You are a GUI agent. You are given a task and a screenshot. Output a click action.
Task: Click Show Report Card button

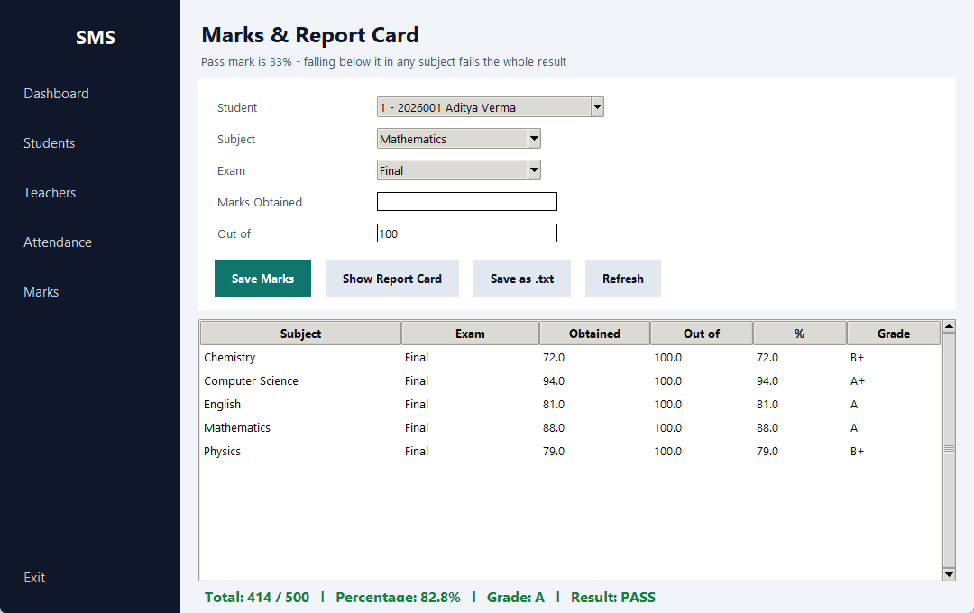[x=392, y=279]
